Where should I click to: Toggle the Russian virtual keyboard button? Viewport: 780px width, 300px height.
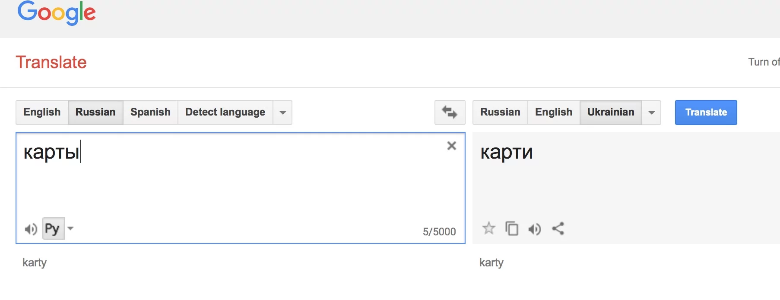pyautogui.click(x=53, y=229)
